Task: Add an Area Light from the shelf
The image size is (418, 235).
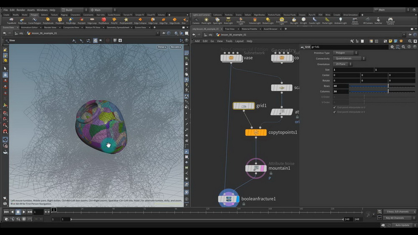Action: click(228, 21)
